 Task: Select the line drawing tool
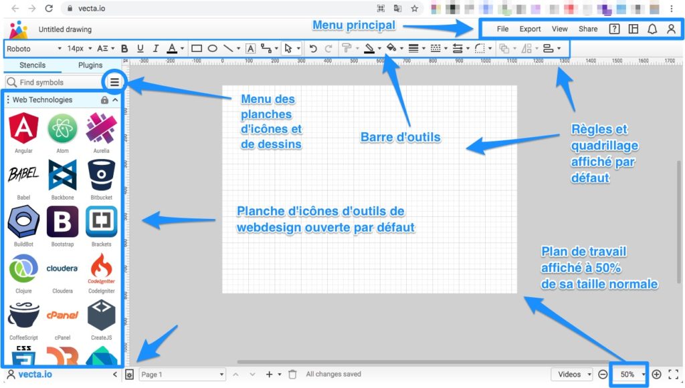(228, 48)
